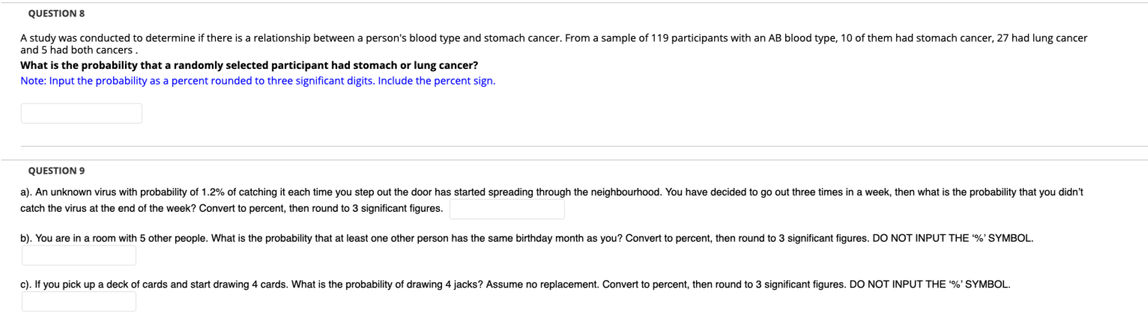Image resolution: width=1148 pixels, height=331 pixels.
Task: Click the blue note about percent rounding
Action: click(x=258, y=81)
